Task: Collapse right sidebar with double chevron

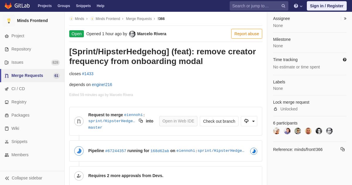Action: point(345,18)
